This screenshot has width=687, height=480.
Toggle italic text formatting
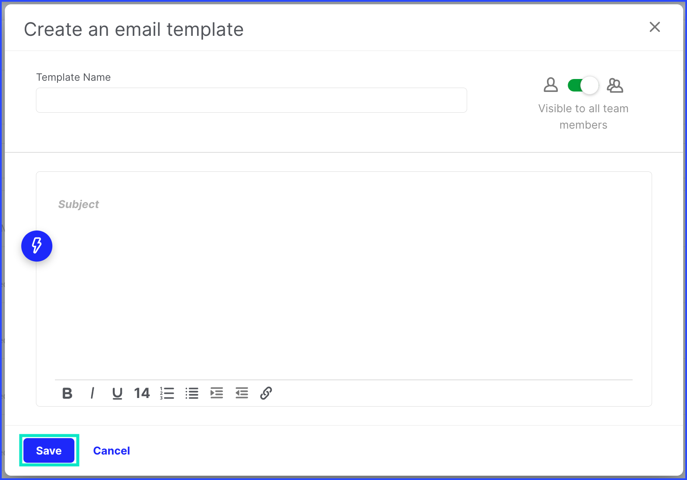pyautogui.click(x=92, y=393)
